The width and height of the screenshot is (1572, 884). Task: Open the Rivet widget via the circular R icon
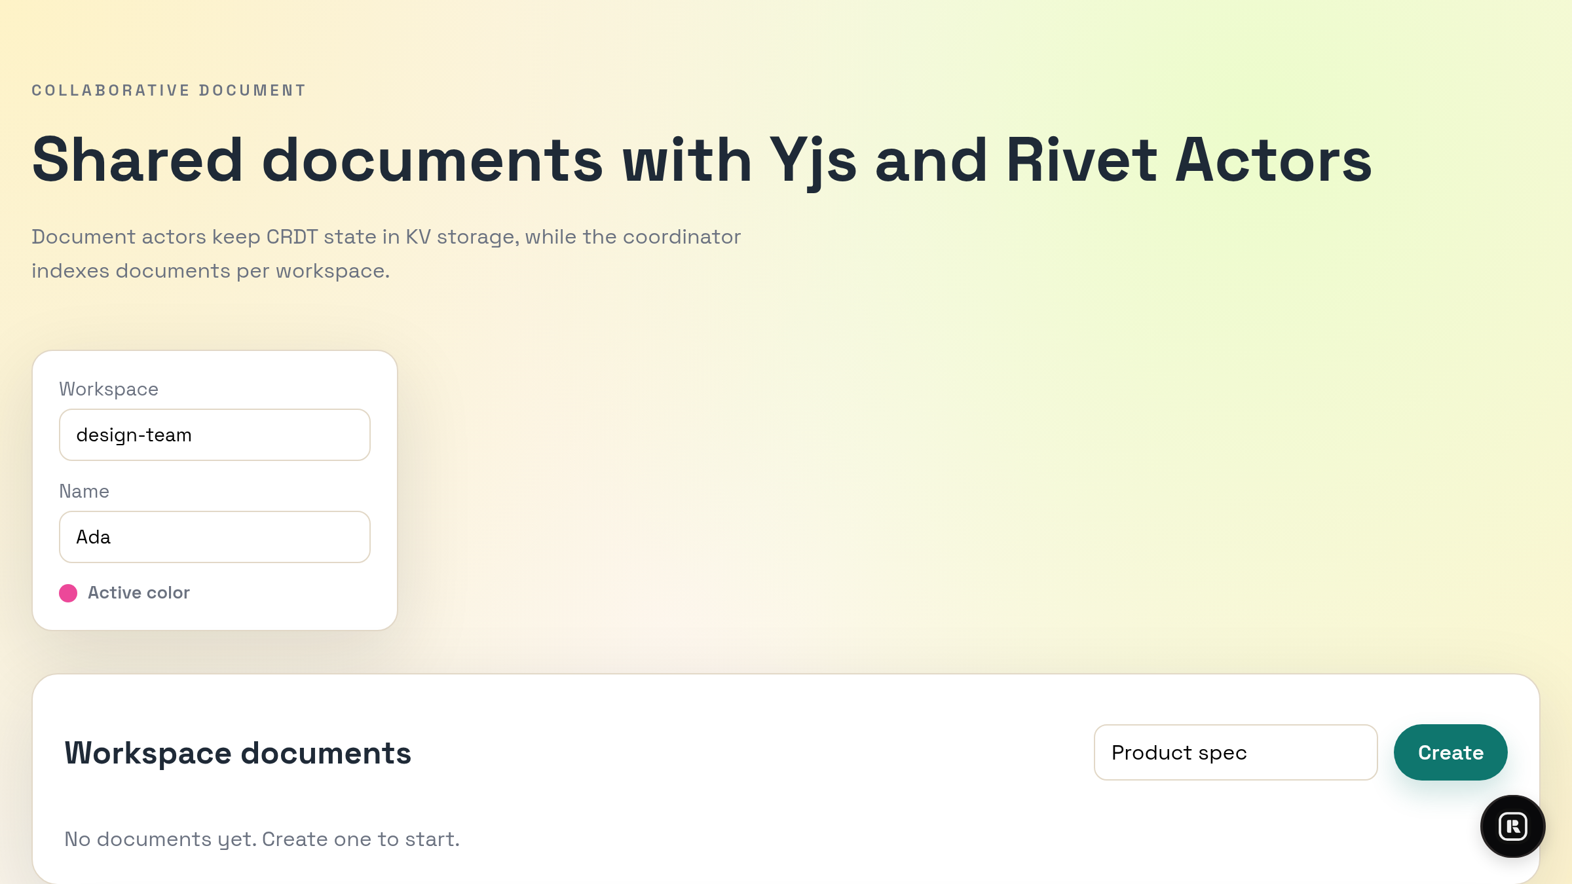click(1512, 826)
